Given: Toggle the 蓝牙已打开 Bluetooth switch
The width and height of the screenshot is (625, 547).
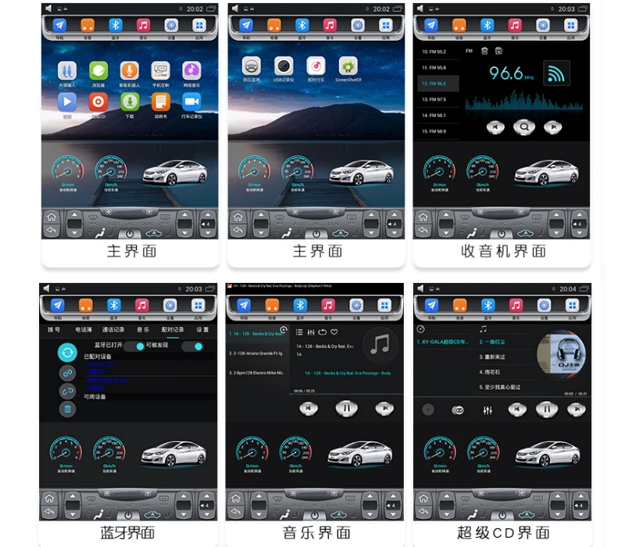Looking at the screenshot, I should 134,346.
